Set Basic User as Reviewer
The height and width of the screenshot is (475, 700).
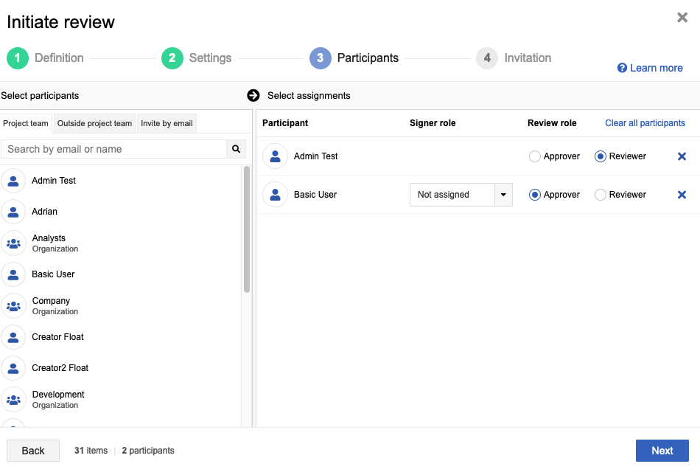[x=601, y=195]
